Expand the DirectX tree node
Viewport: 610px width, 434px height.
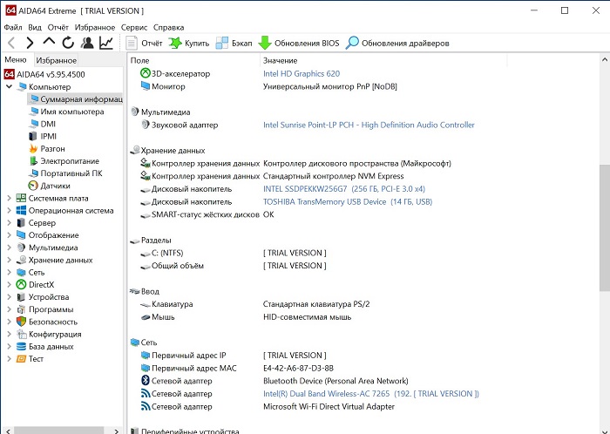[x=9, y=285]
